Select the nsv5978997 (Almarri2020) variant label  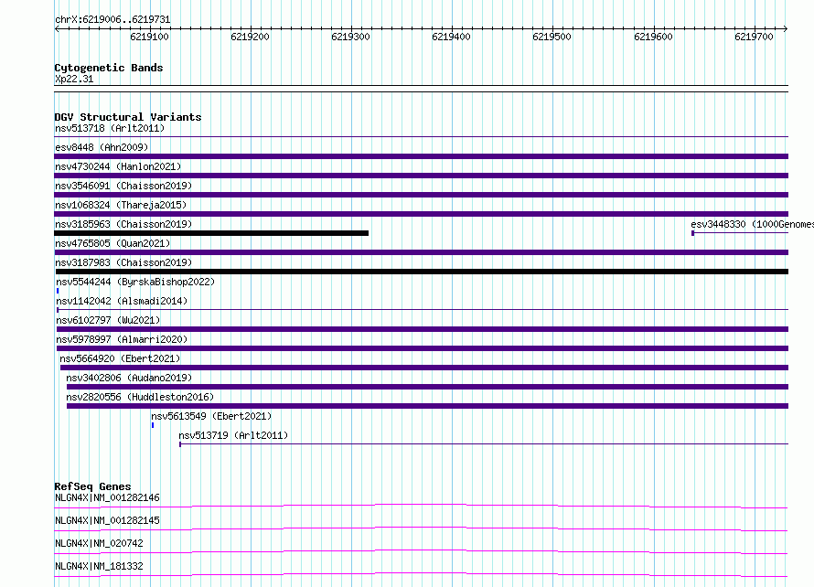point(122,339)
